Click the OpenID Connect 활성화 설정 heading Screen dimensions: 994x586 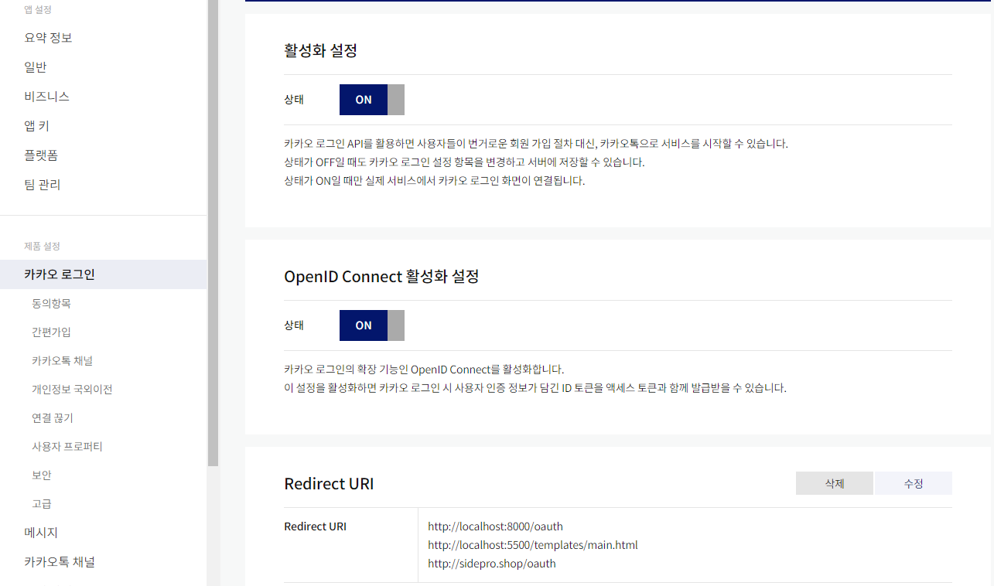[x=381, y=276]
